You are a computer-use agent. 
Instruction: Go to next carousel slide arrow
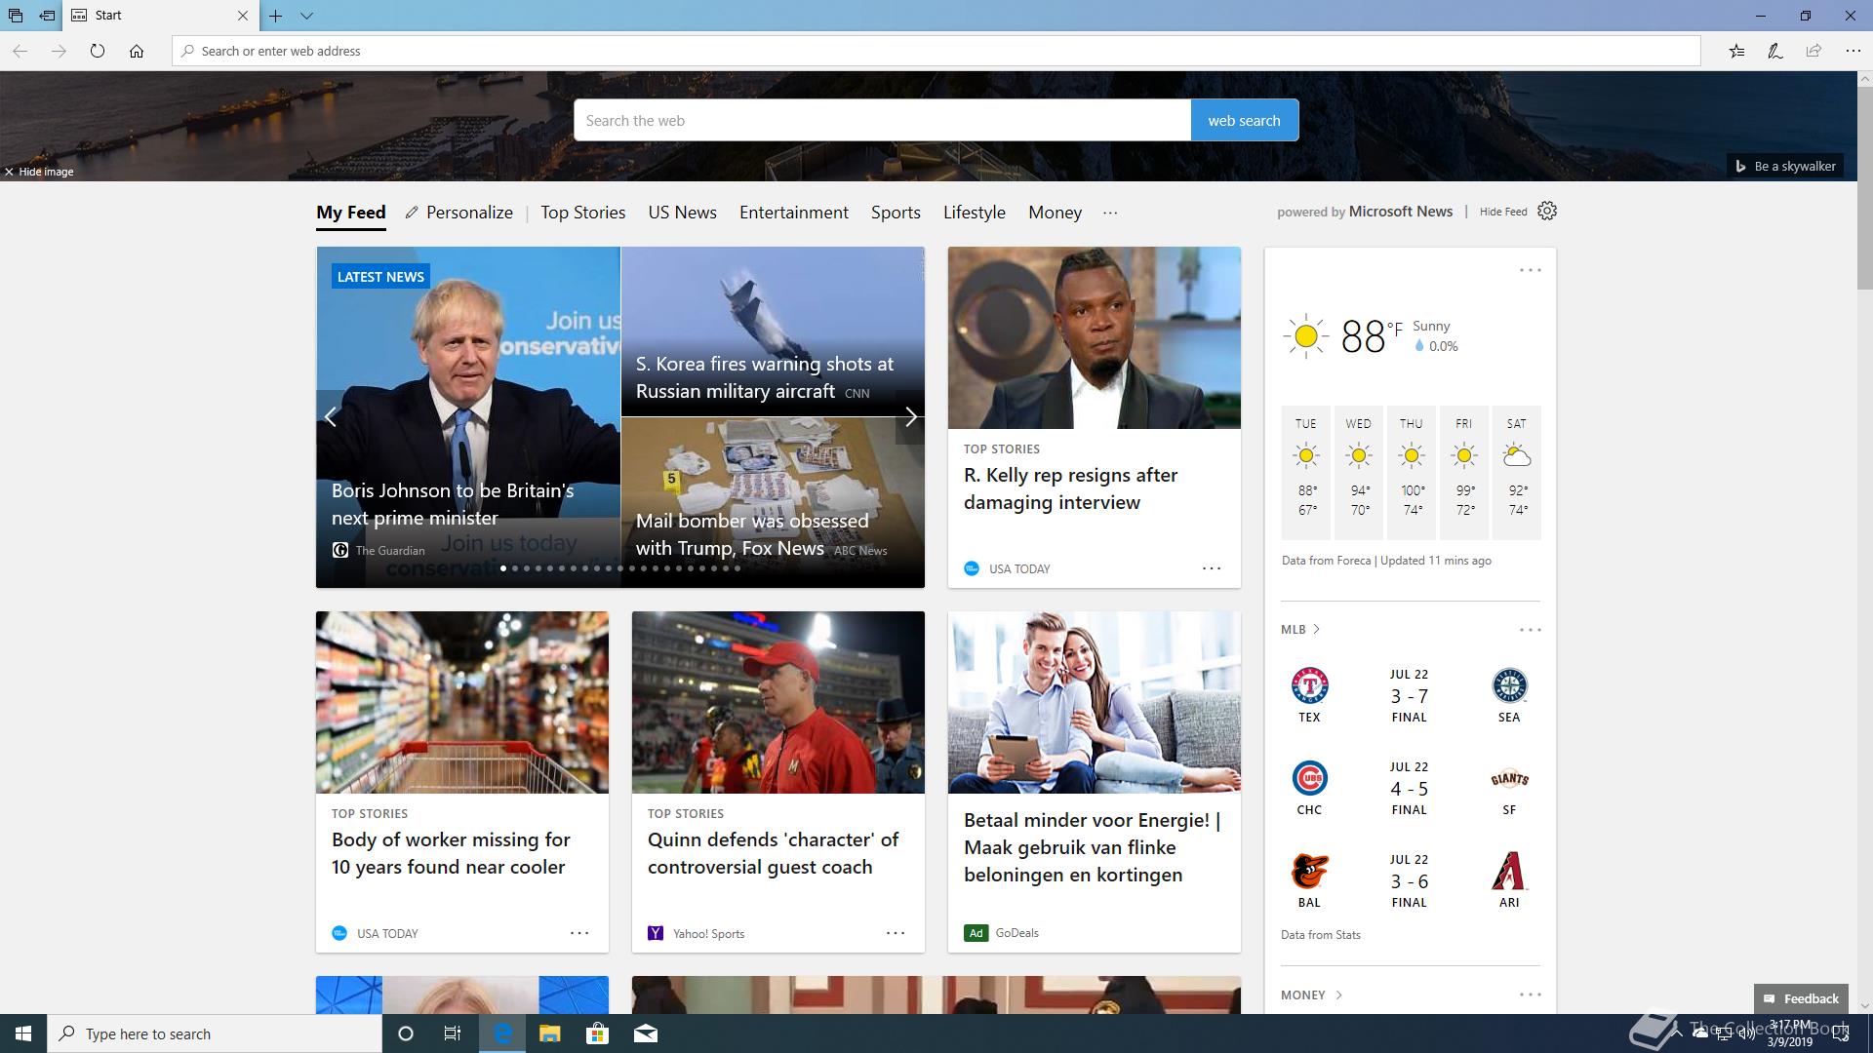point(910,417)
